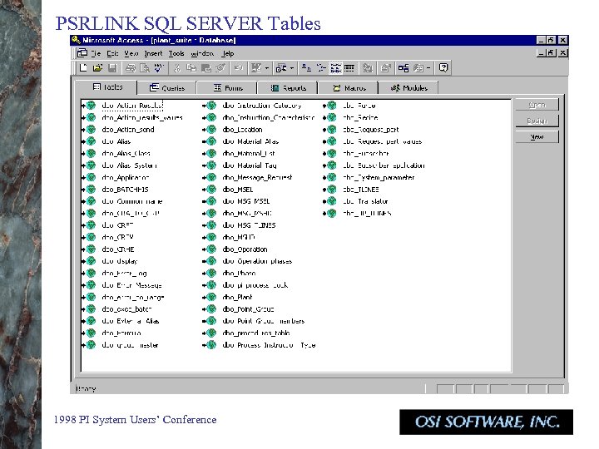Click the OfficeLinks toolbar icon
This screenshot has height=449, width=599.
point(256,68)
